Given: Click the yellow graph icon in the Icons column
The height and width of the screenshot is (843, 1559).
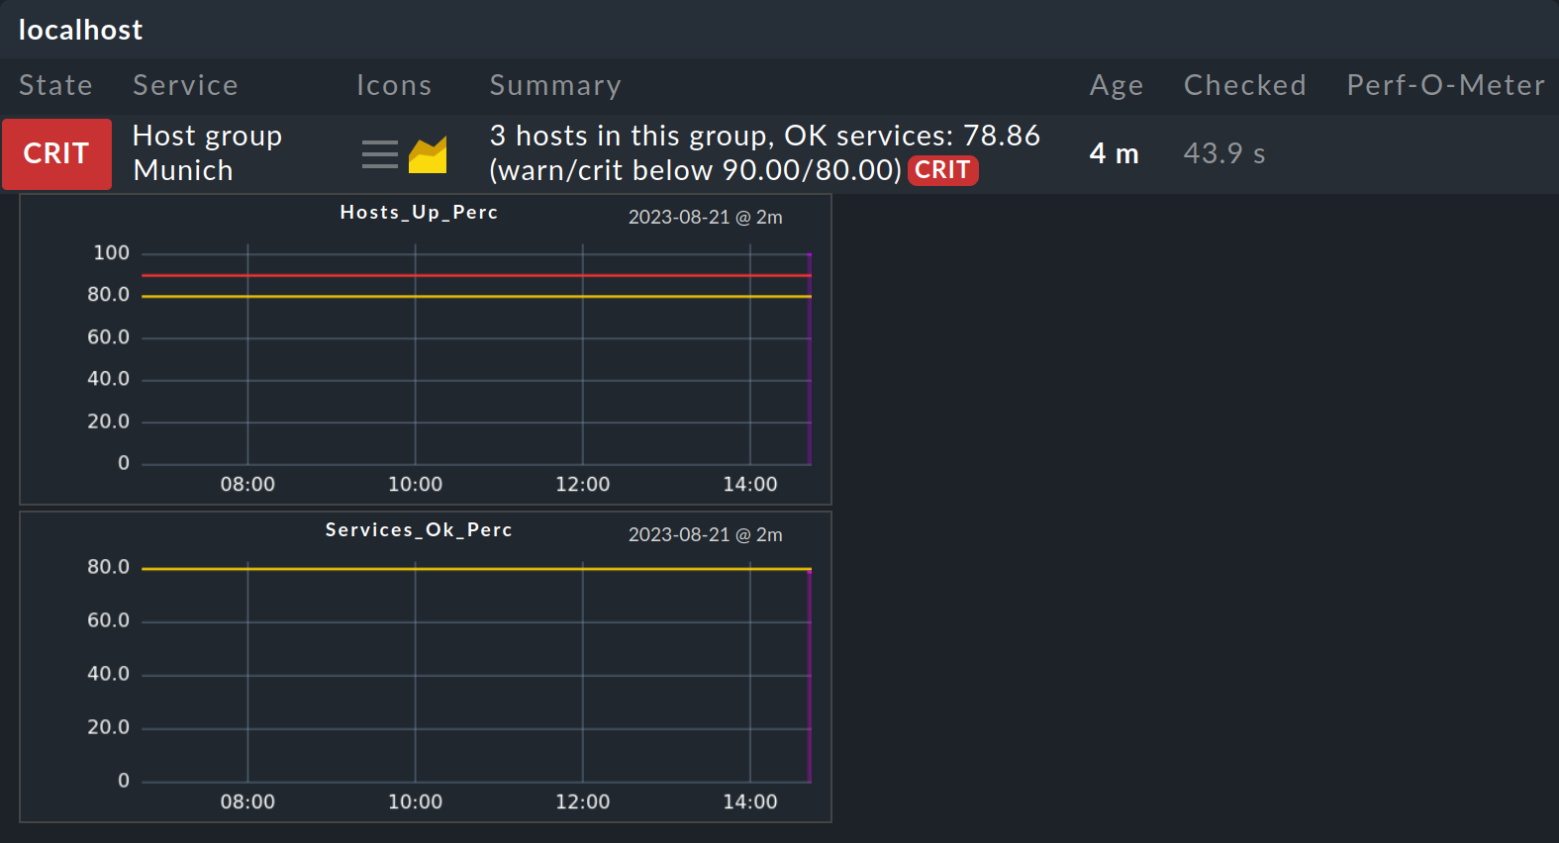Looking at the screenshot, I should 428,154.
